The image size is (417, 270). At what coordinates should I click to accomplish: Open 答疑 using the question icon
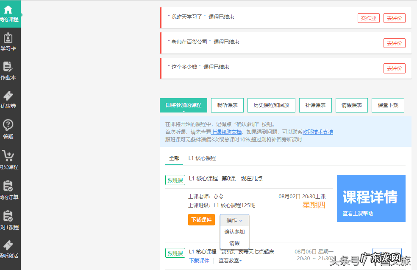(10, 128)
